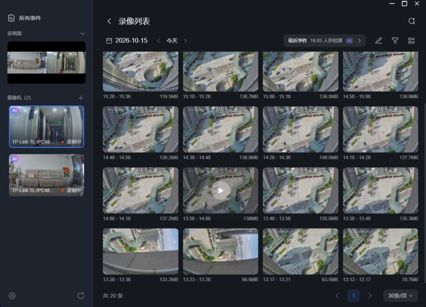Click the 所有事件 label
426x307 pixels.
30,18
